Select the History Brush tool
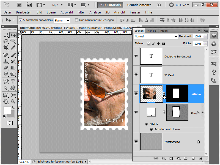220x165 pixels. tap(13, 61)
